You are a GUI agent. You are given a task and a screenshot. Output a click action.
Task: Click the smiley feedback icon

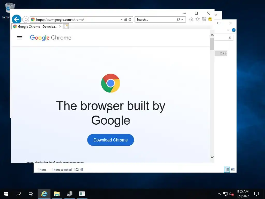(x=210, y=19)
